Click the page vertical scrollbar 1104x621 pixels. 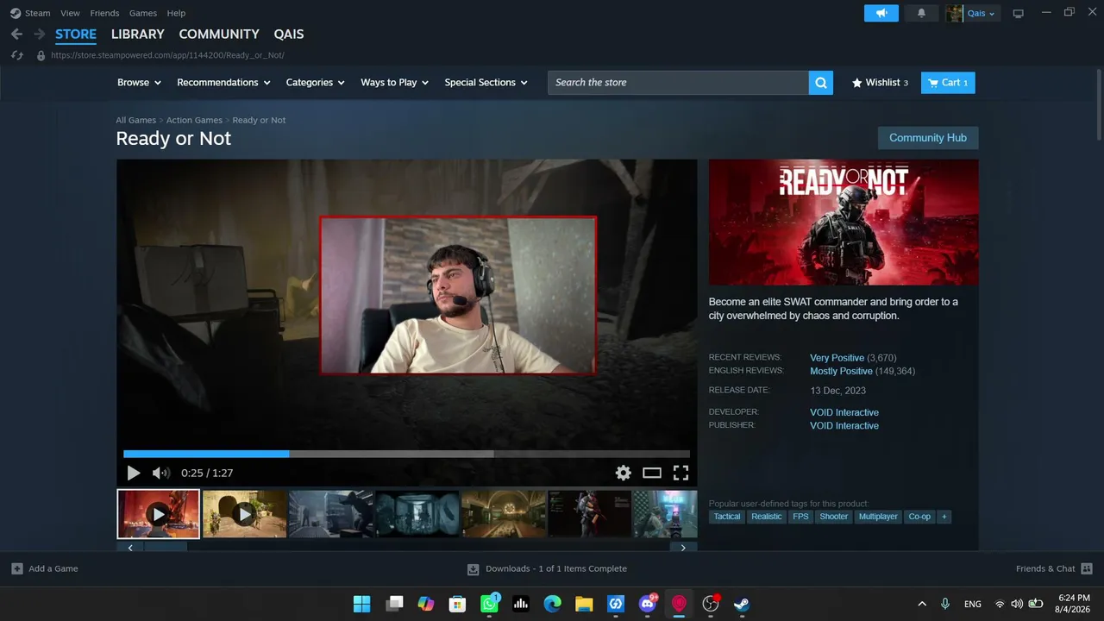(1099, 107)
